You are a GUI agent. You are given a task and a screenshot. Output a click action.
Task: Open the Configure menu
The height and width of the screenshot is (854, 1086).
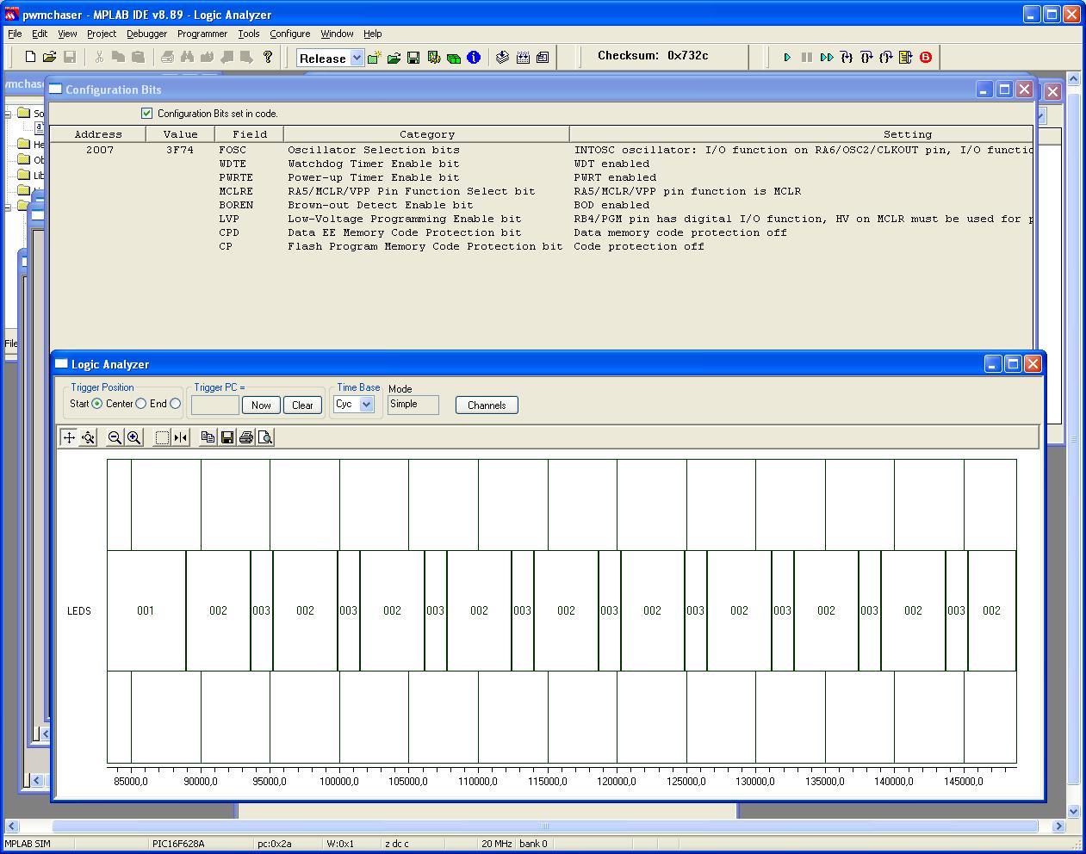click(x=289, y=34)
